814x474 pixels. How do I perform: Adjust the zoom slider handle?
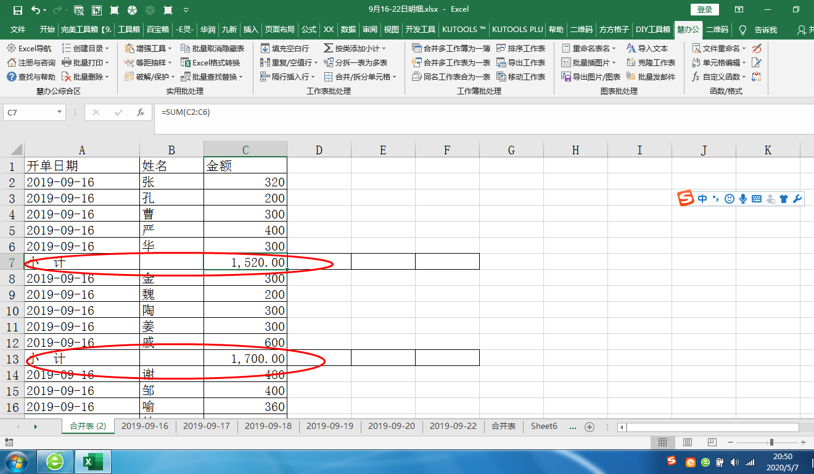coord(771,443)
